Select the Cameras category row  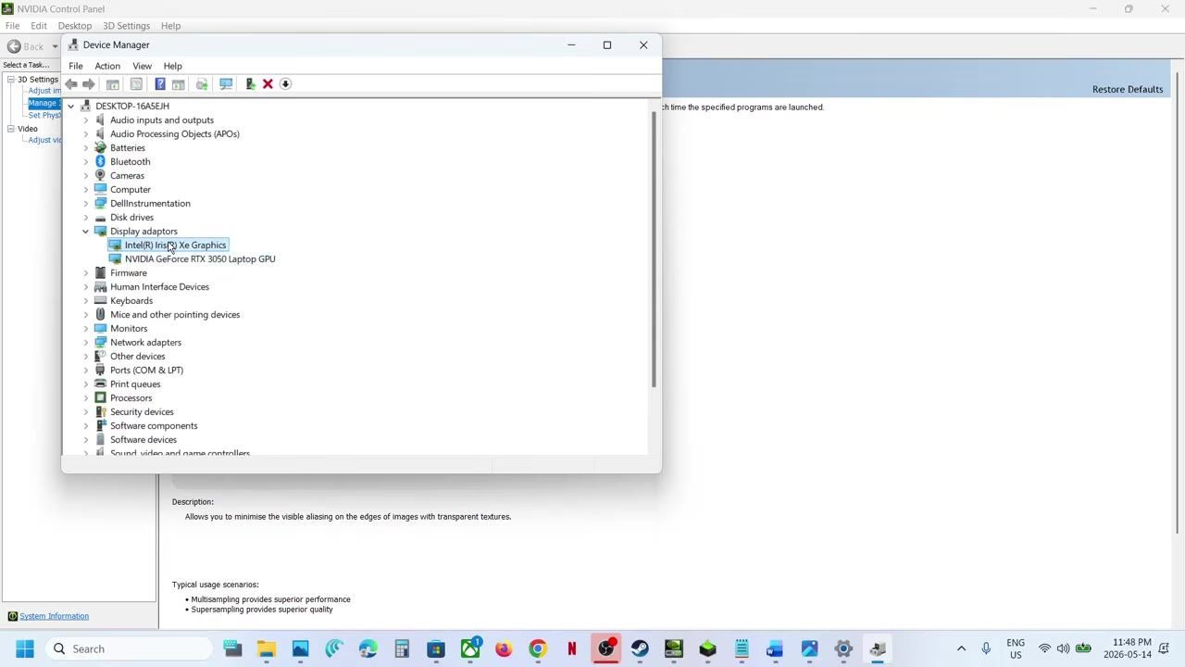coord(127,176)
